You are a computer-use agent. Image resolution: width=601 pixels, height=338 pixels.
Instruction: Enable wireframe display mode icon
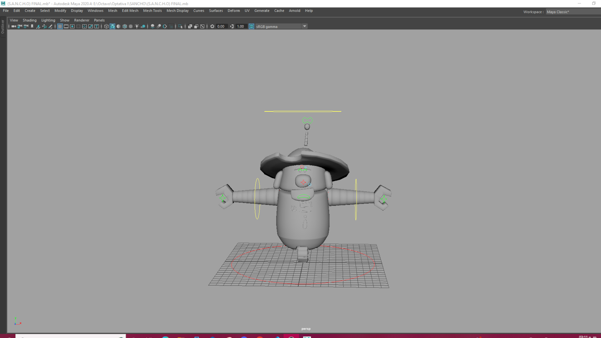point(106,27)
